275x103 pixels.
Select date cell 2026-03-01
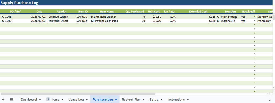(38, 17)
